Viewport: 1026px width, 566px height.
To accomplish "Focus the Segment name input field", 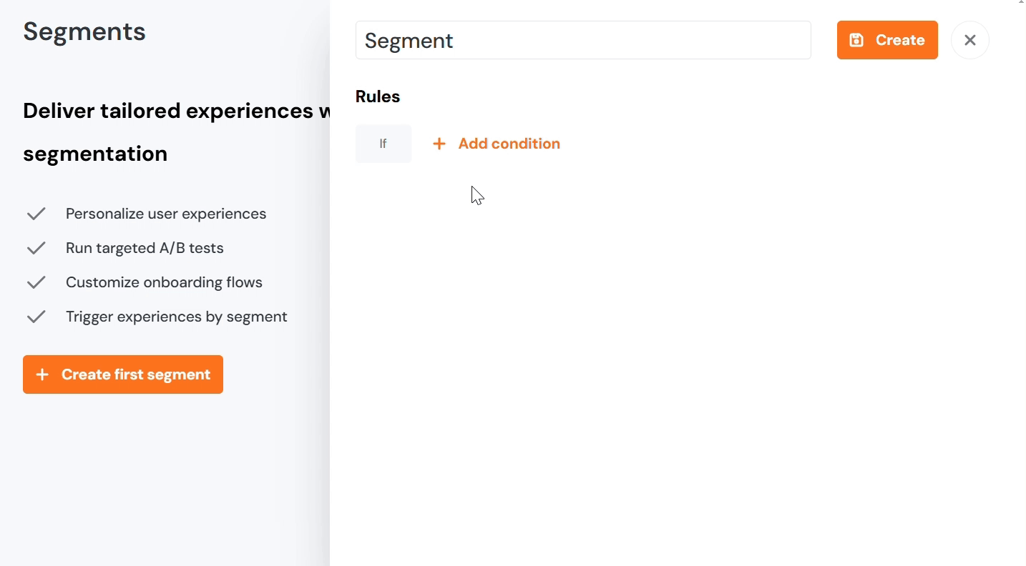I will (x=582, y=40).
